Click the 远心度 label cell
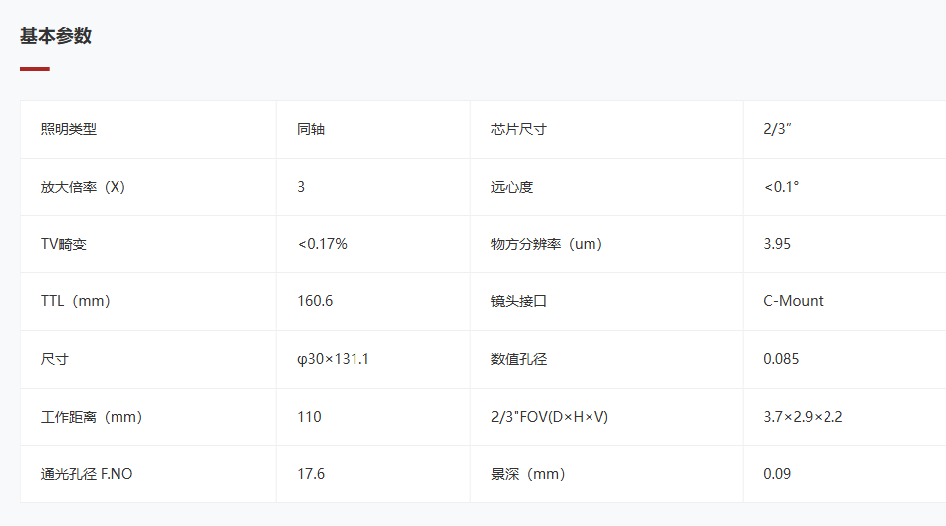 click(606, 187)
